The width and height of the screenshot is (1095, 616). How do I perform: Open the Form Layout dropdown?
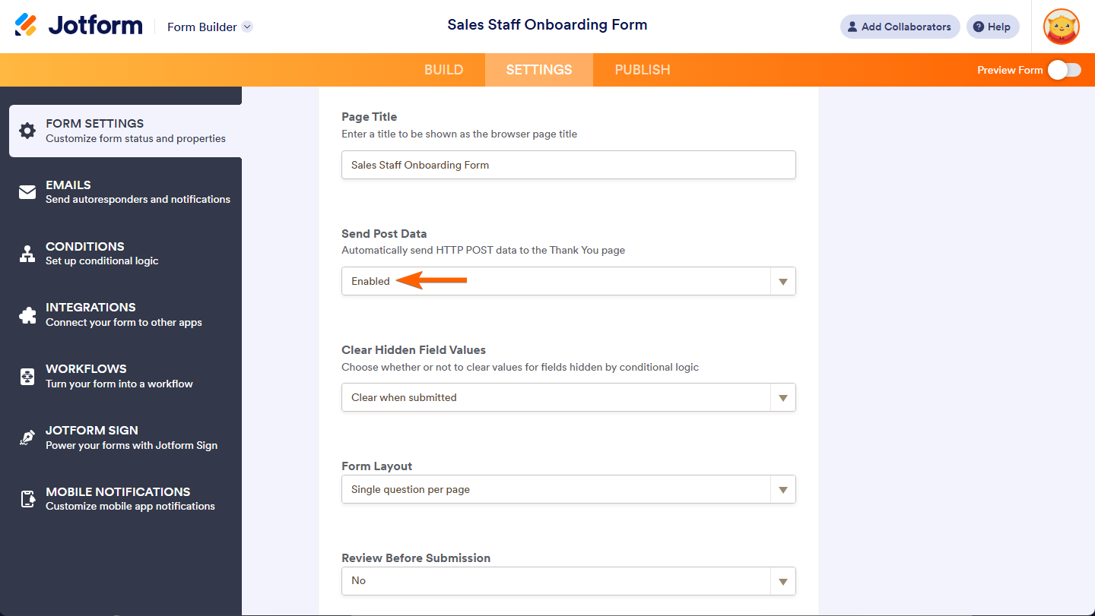click(x=782, y=490)
